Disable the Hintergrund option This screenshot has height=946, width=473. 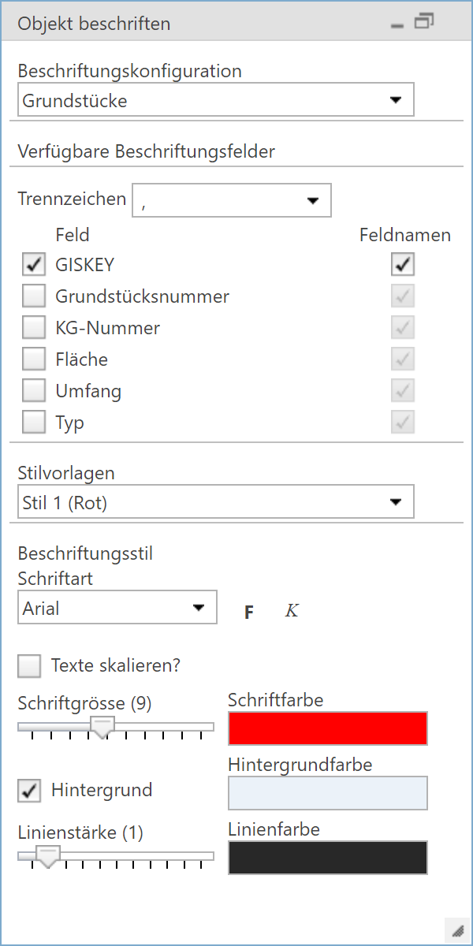tap(29, 790)
